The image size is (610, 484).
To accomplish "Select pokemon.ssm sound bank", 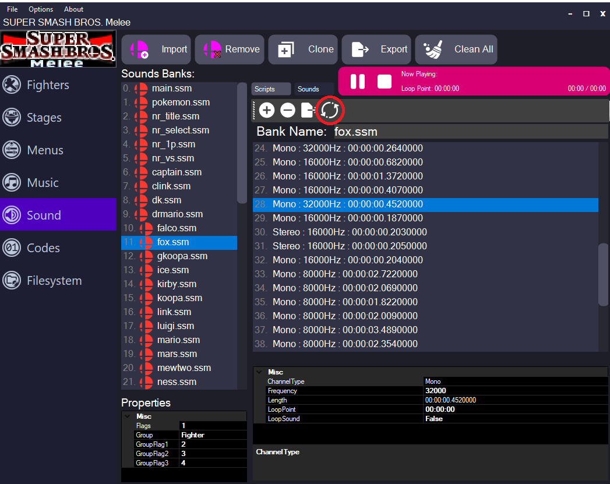I will 179,103.
